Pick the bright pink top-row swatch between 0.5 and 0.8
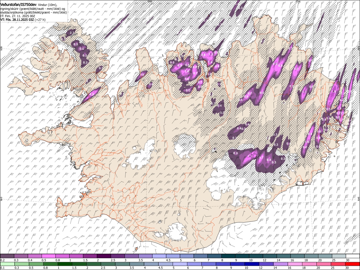This screenshot has width=360, height=270. (49, 256)
